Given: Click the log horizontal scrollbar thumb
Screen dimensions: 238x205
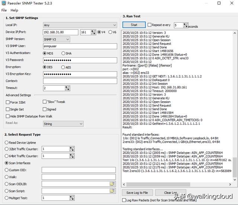Looking at the screenshot, I should coord(158,184).
